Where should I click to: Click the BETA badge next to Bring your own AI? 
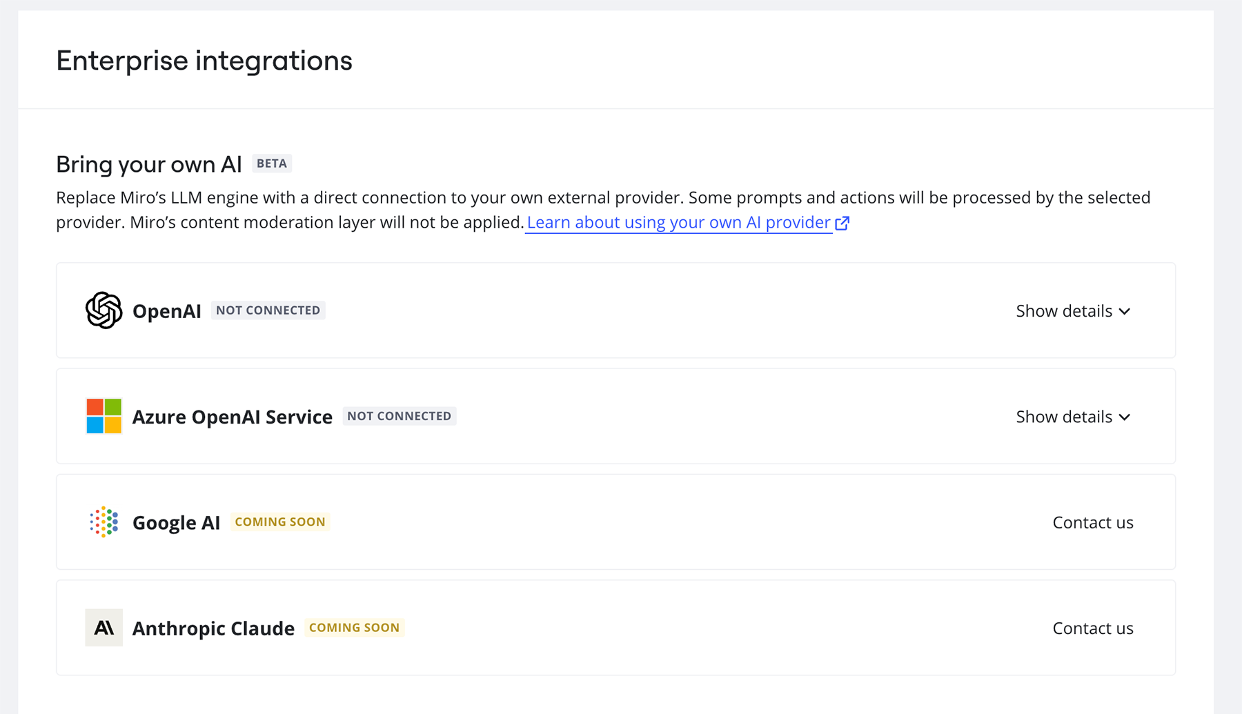272,163
